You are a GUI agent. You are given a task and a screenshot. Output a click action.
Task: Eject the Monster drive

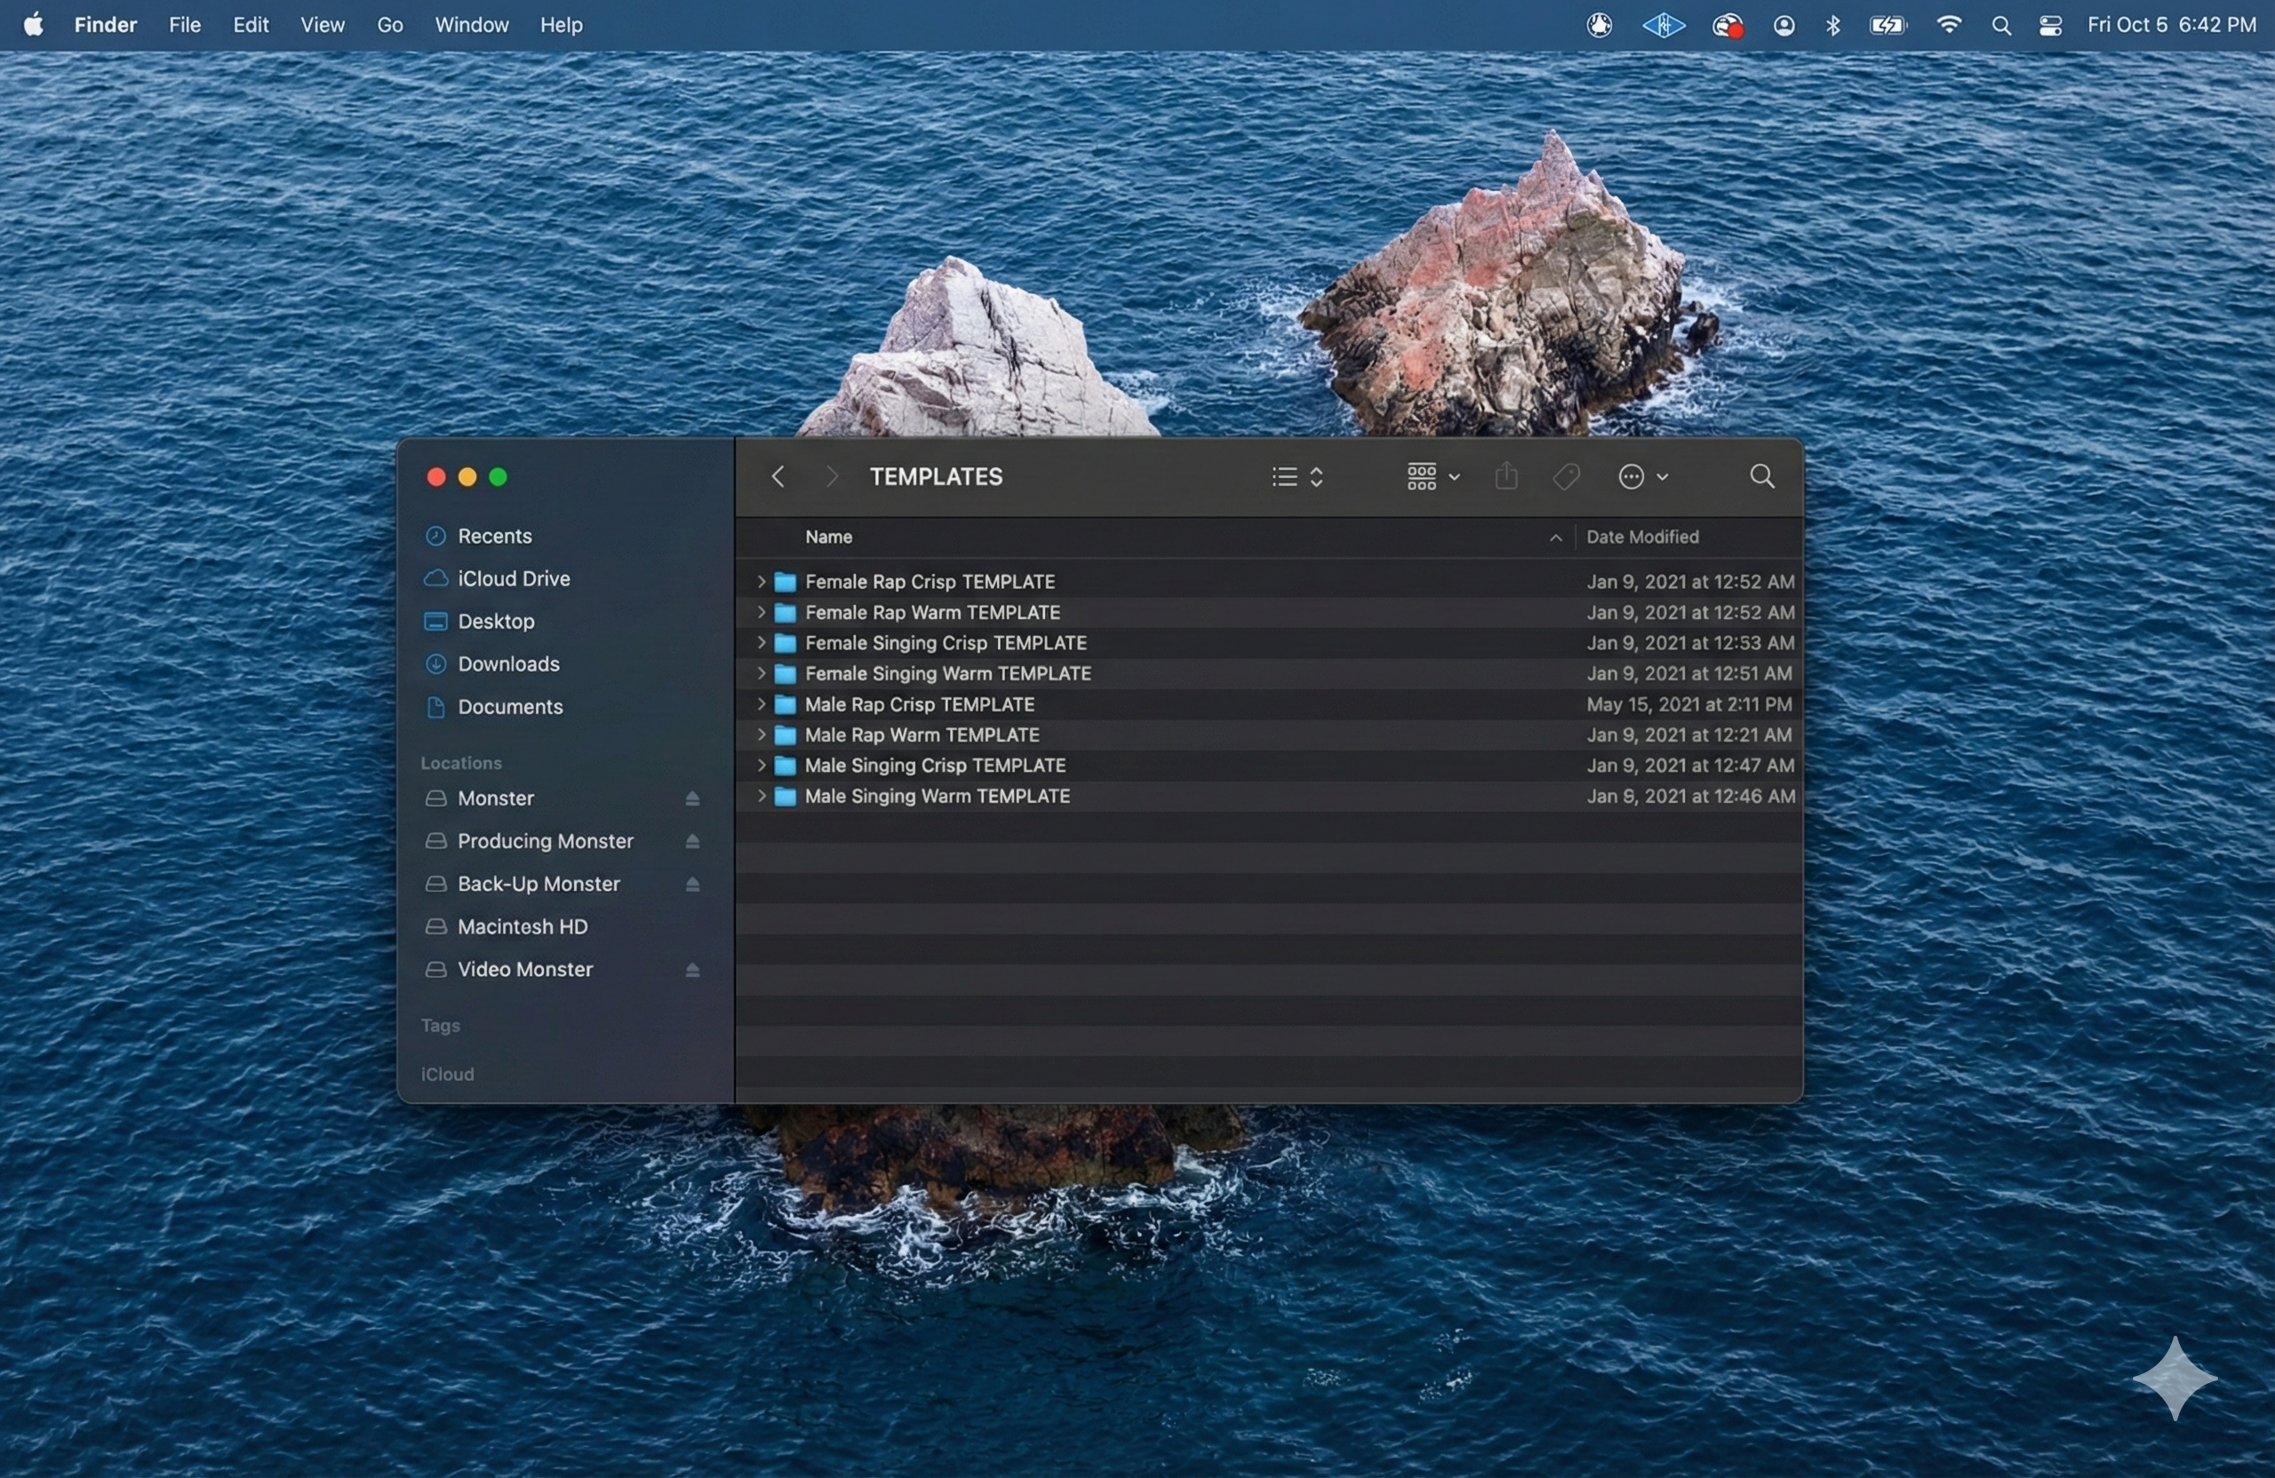(692, 799)
